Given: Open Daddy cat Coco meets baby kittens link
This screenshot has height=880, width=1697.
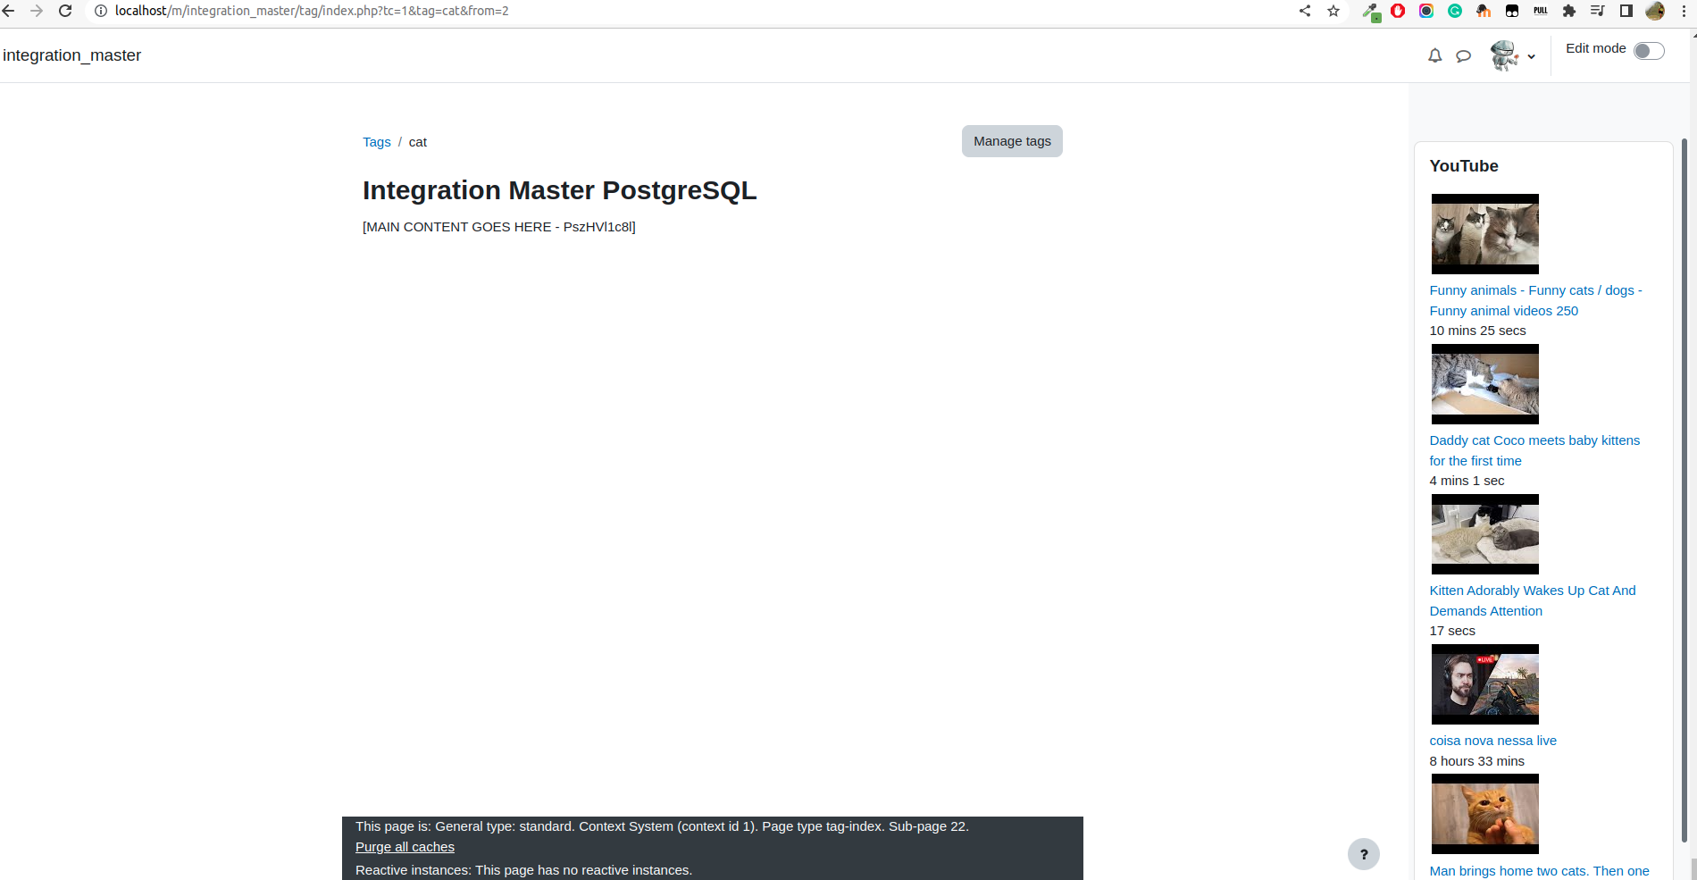Looking at the screenshot, I should tap(1534, 450).
